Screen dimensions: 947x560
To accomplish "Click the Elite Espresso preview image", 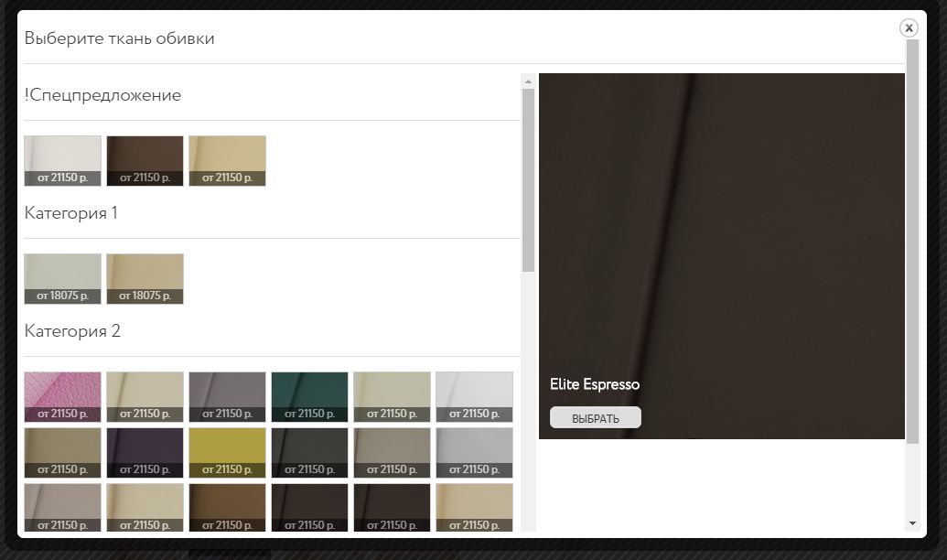I will 721,229.
